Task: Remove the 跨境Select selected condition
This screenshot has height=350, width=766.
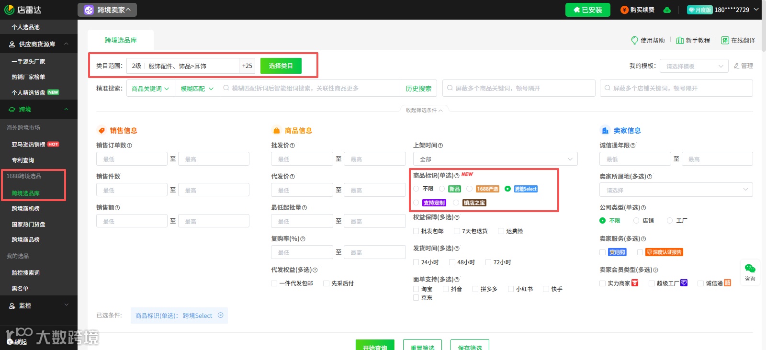Action: pyautogui.click(x=221, y=315)
